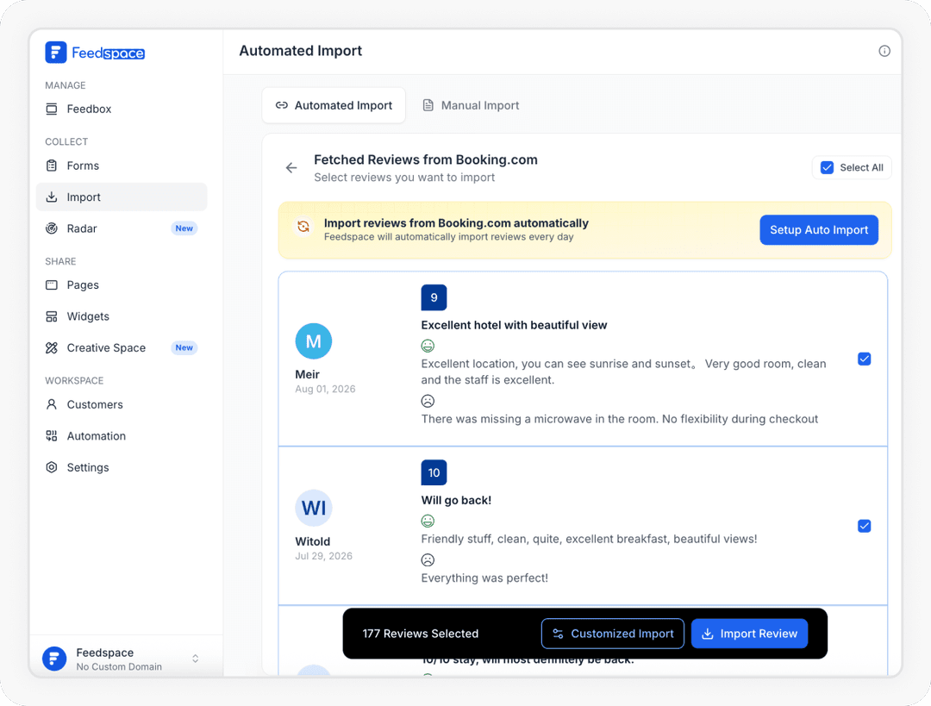Click the 'No Custom Domain' text

(x=119, y=667)
